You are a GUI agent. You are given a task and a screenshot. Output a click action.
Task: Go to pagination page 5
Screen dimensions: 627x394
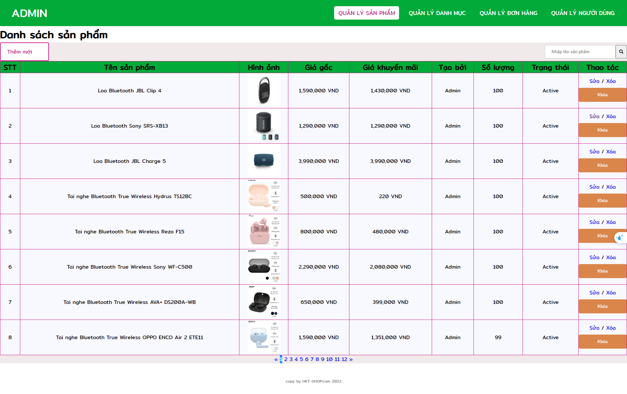point(301,359)
